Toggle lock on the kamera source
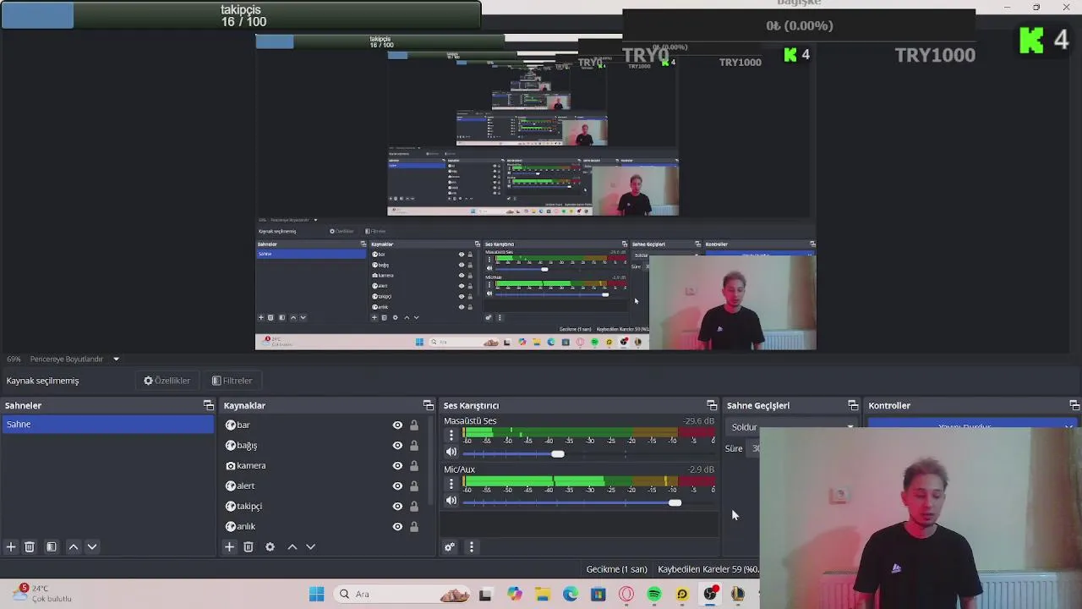The height and width of the screenshot is (609, 1082). [414, 466]
